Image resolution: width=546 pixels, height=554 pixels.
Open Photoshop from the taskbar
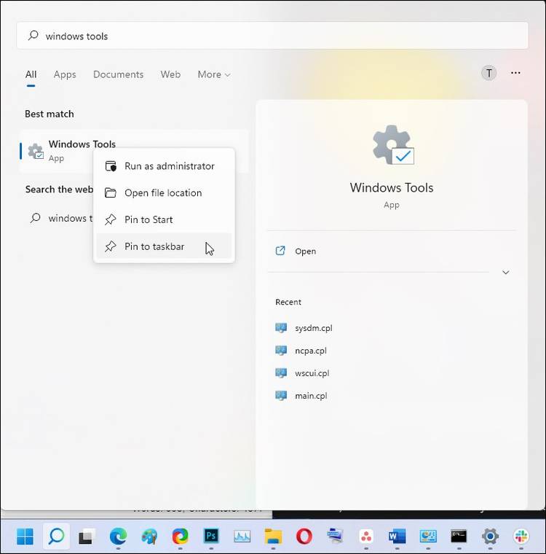pyautogui.click(x=211, y=537)
